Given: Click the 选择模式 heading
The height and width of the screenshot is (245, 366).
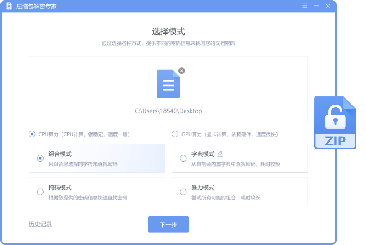Looking at the screenshot, I should click(168, 31).
